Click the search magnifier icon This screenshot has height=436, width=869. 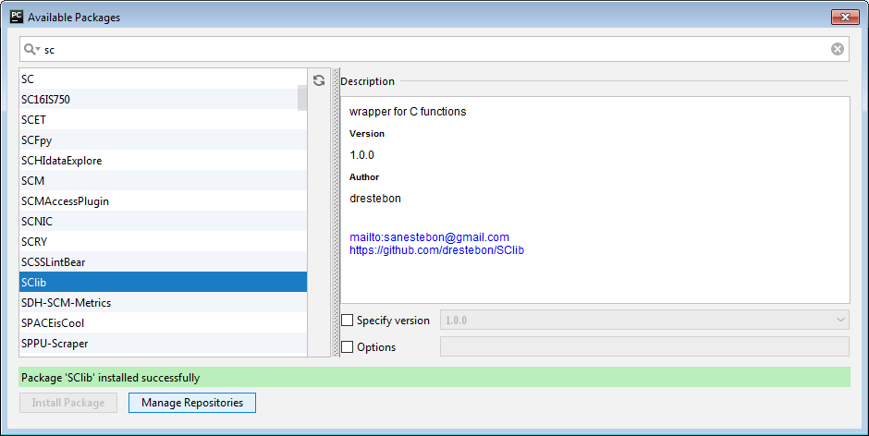31,49
